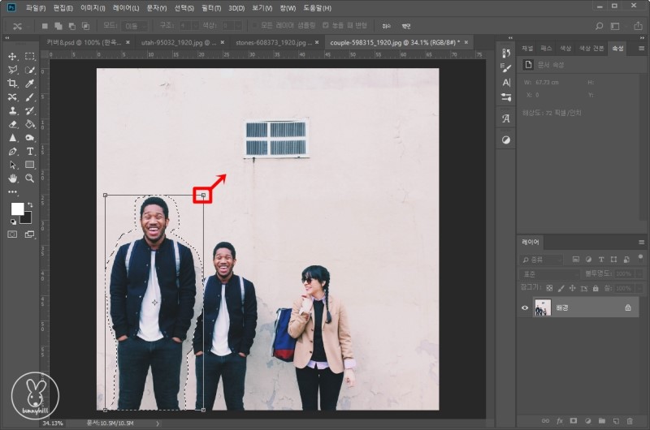The height and width of the screenshot is (430, 650).
Task: Open the layer blend mode dropdown
Action: pyautogui.click(x=548, y=274)
